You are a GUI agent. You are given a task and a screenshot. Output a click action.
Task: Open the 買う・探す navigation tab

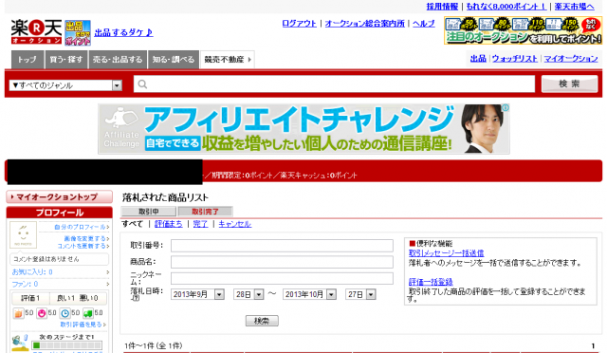[66, 60]
